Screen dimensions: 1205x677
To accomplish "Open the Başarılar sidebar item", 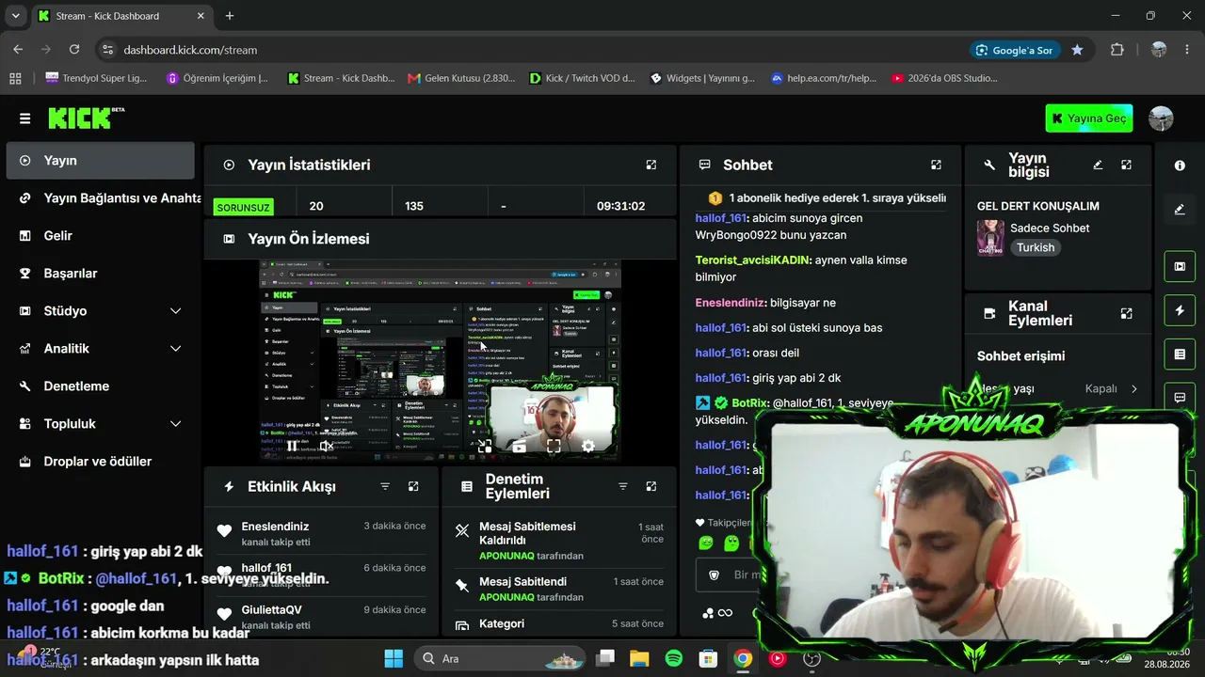I will coord(100,274).
